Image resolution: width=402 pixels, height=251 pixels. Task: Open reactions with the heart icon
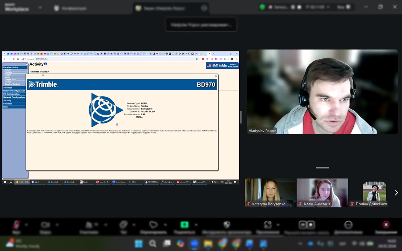point(153,225)
